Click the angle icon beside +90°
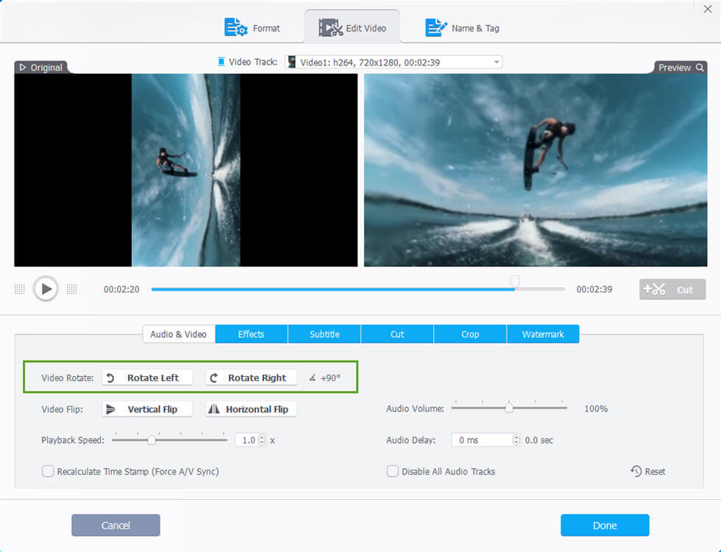This screenshot has width=721, height=552. click(x=312, y=378)
